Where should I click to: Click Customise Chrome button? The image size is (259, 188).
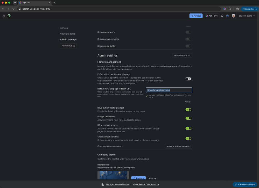[x=245, y=185]
